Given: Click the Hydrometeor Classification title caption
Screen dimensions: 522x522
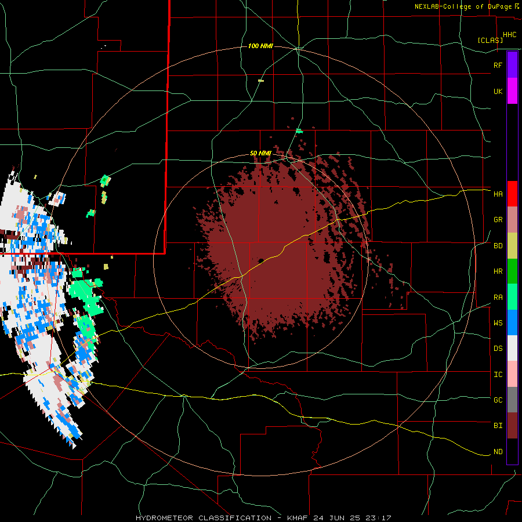Looking at the screenshot, I should point(263,518).
